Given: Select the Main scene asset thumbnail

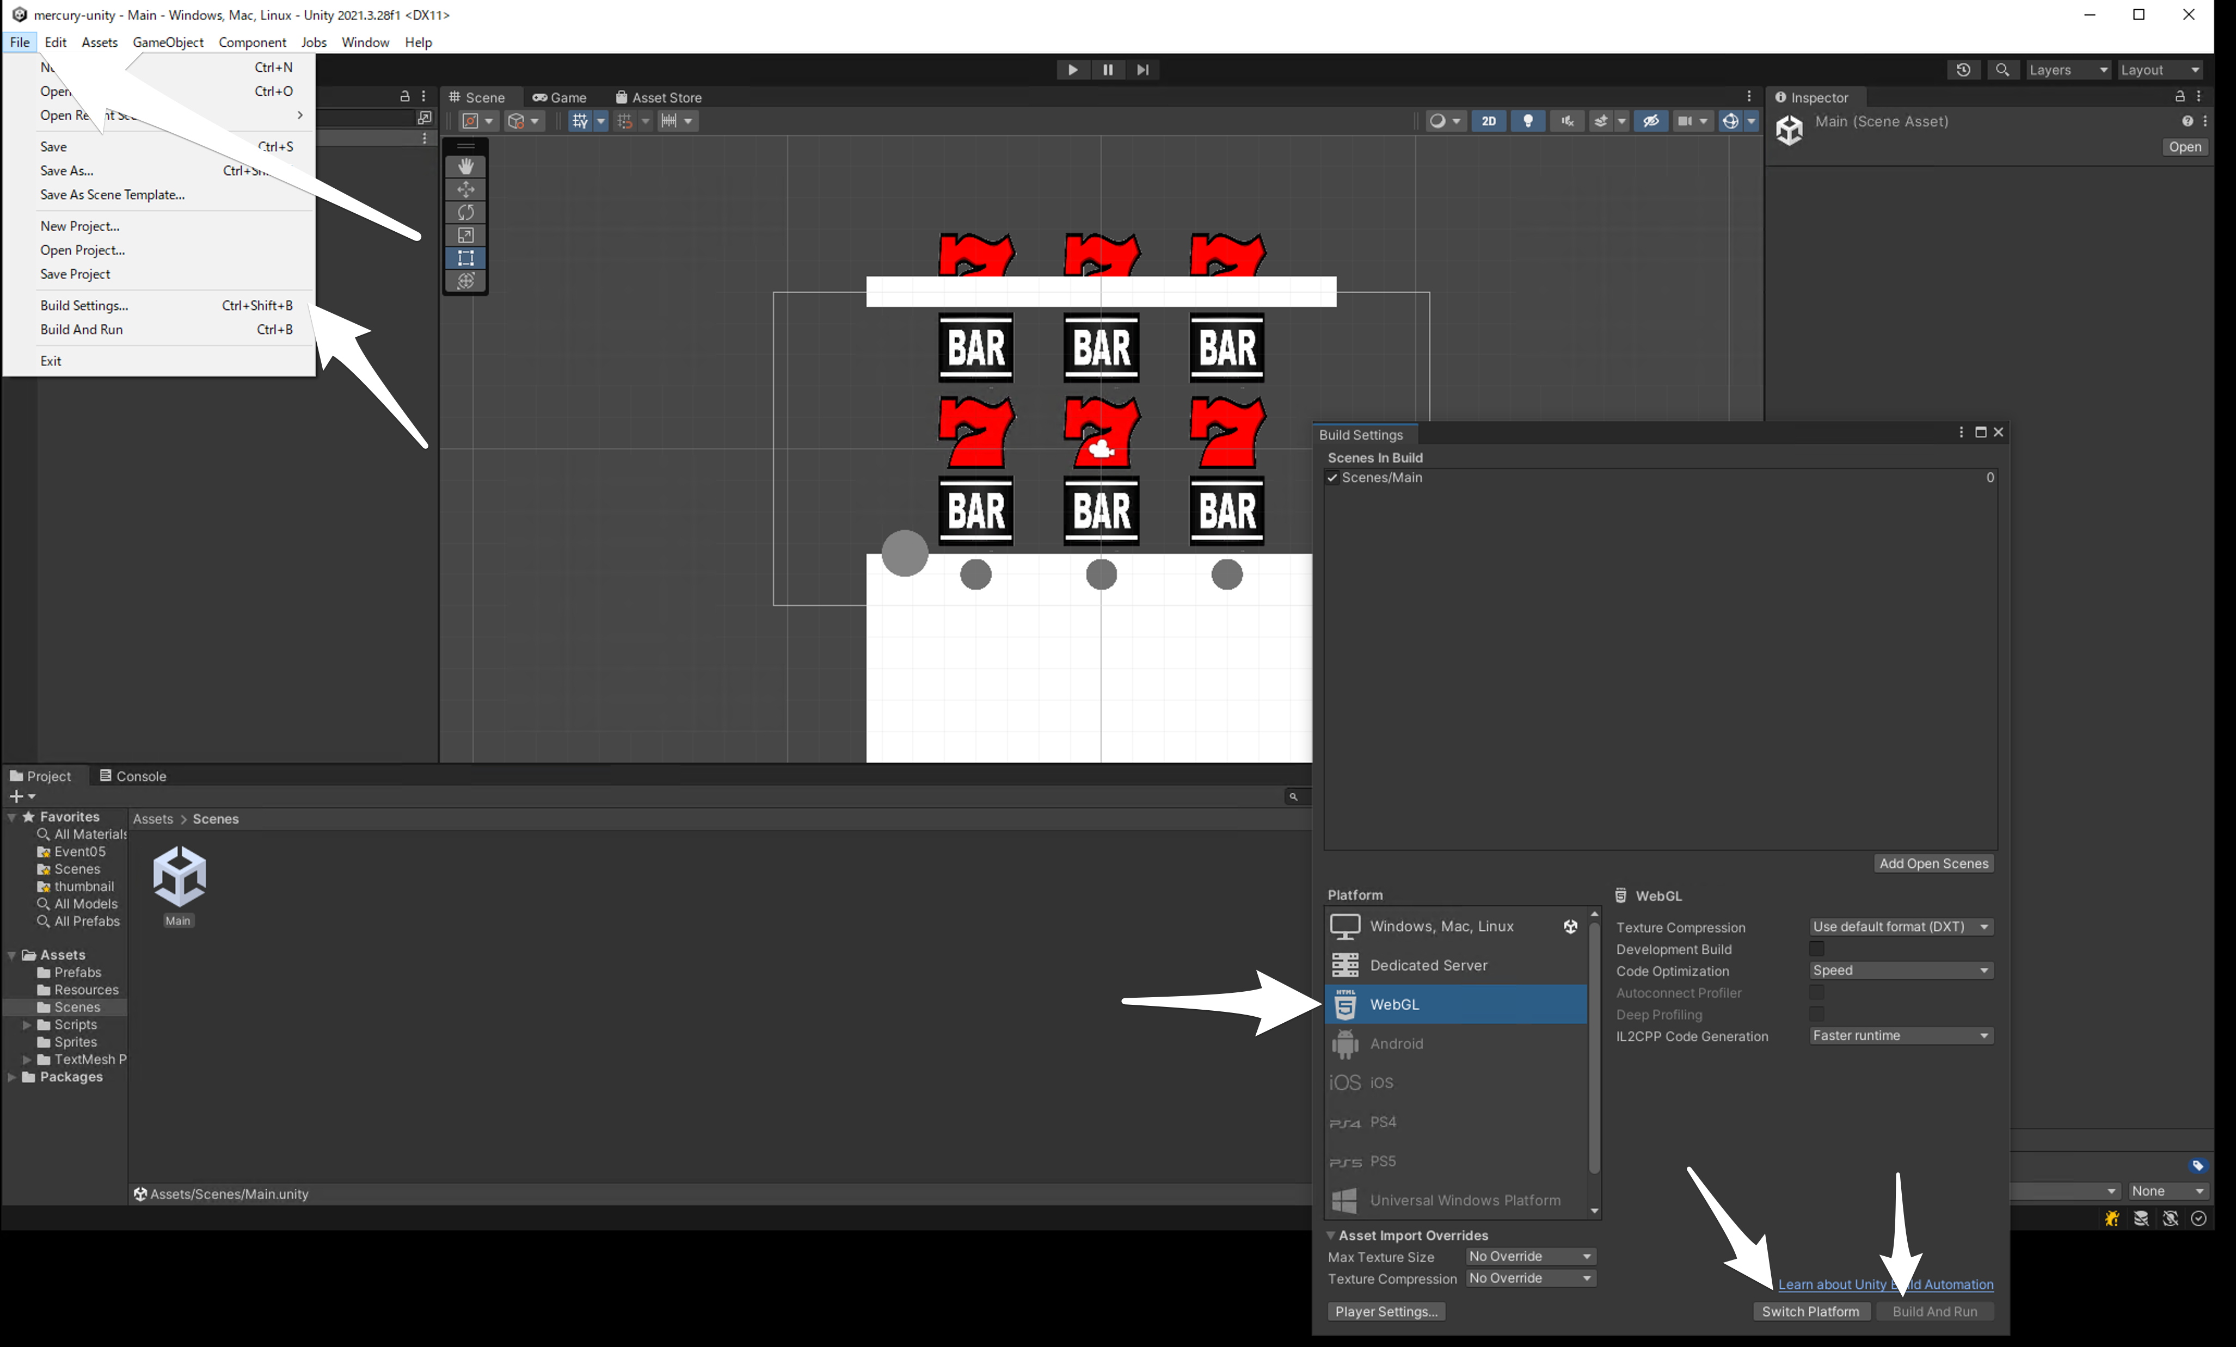Looking at the screenshot, I should (x=179, y=877).
